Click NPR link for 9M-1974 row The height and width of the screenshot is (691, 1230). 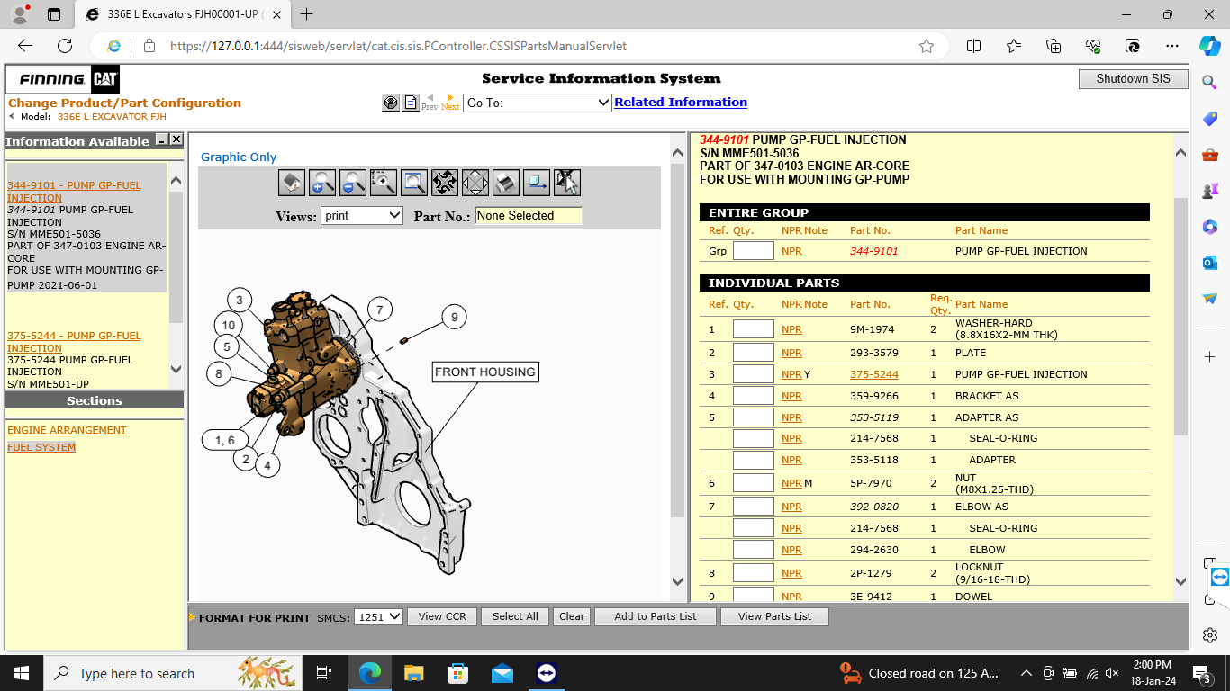791,329
